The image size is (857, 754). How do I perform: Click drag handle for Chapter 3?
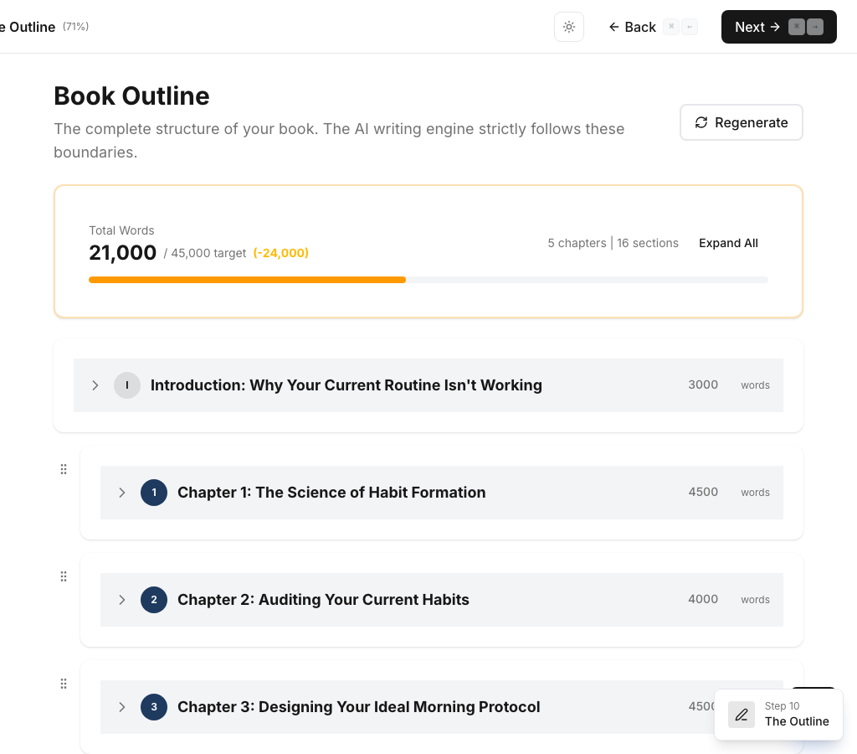64,684
